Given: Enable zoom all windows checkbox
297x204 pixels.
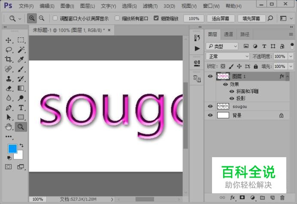Looking at the screenshot, I should tap(117, 18).
